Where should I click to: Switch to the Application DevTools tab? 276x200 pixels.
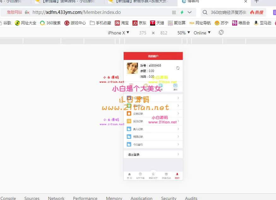point(141,198)
